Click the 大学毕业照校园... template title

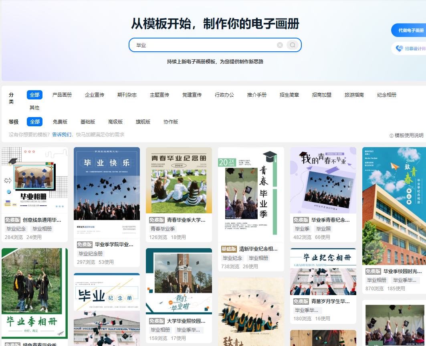186,321
